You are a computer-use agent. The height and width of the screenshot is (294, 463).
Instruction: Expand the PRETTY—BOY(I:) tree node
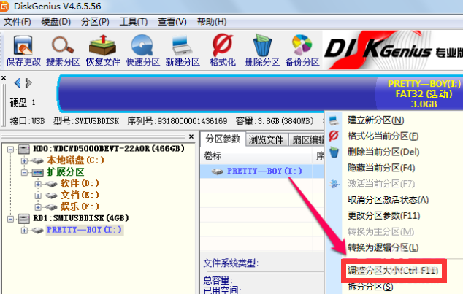pos(24,230)
